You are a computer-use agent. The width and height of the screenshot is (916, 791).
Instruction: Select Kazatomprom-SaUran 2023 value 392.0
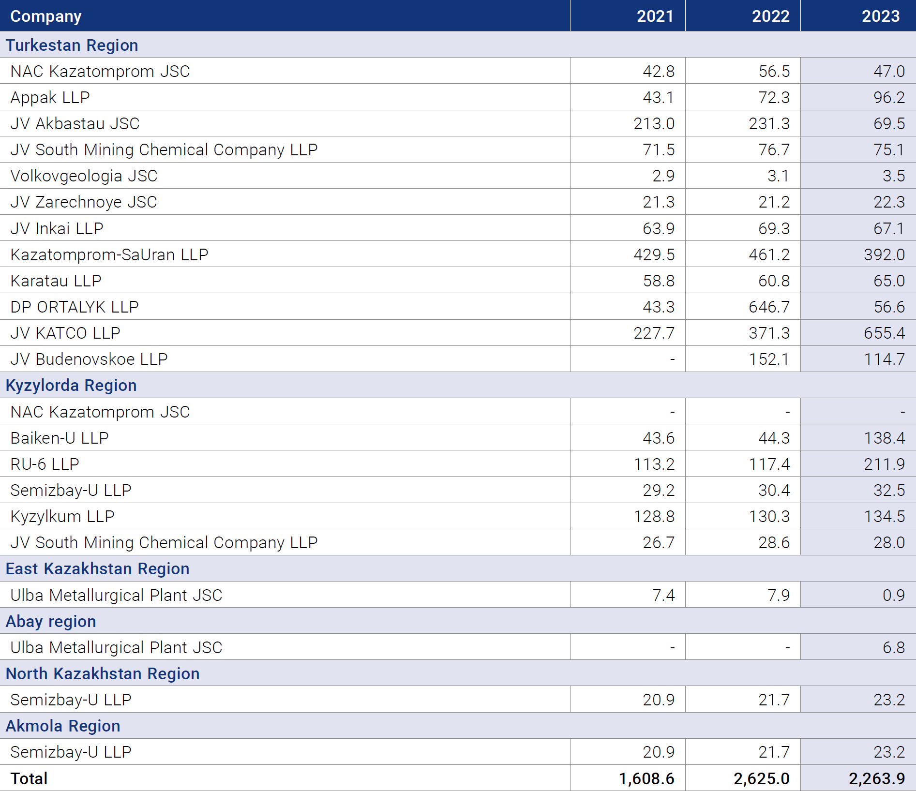pos(885,254)
